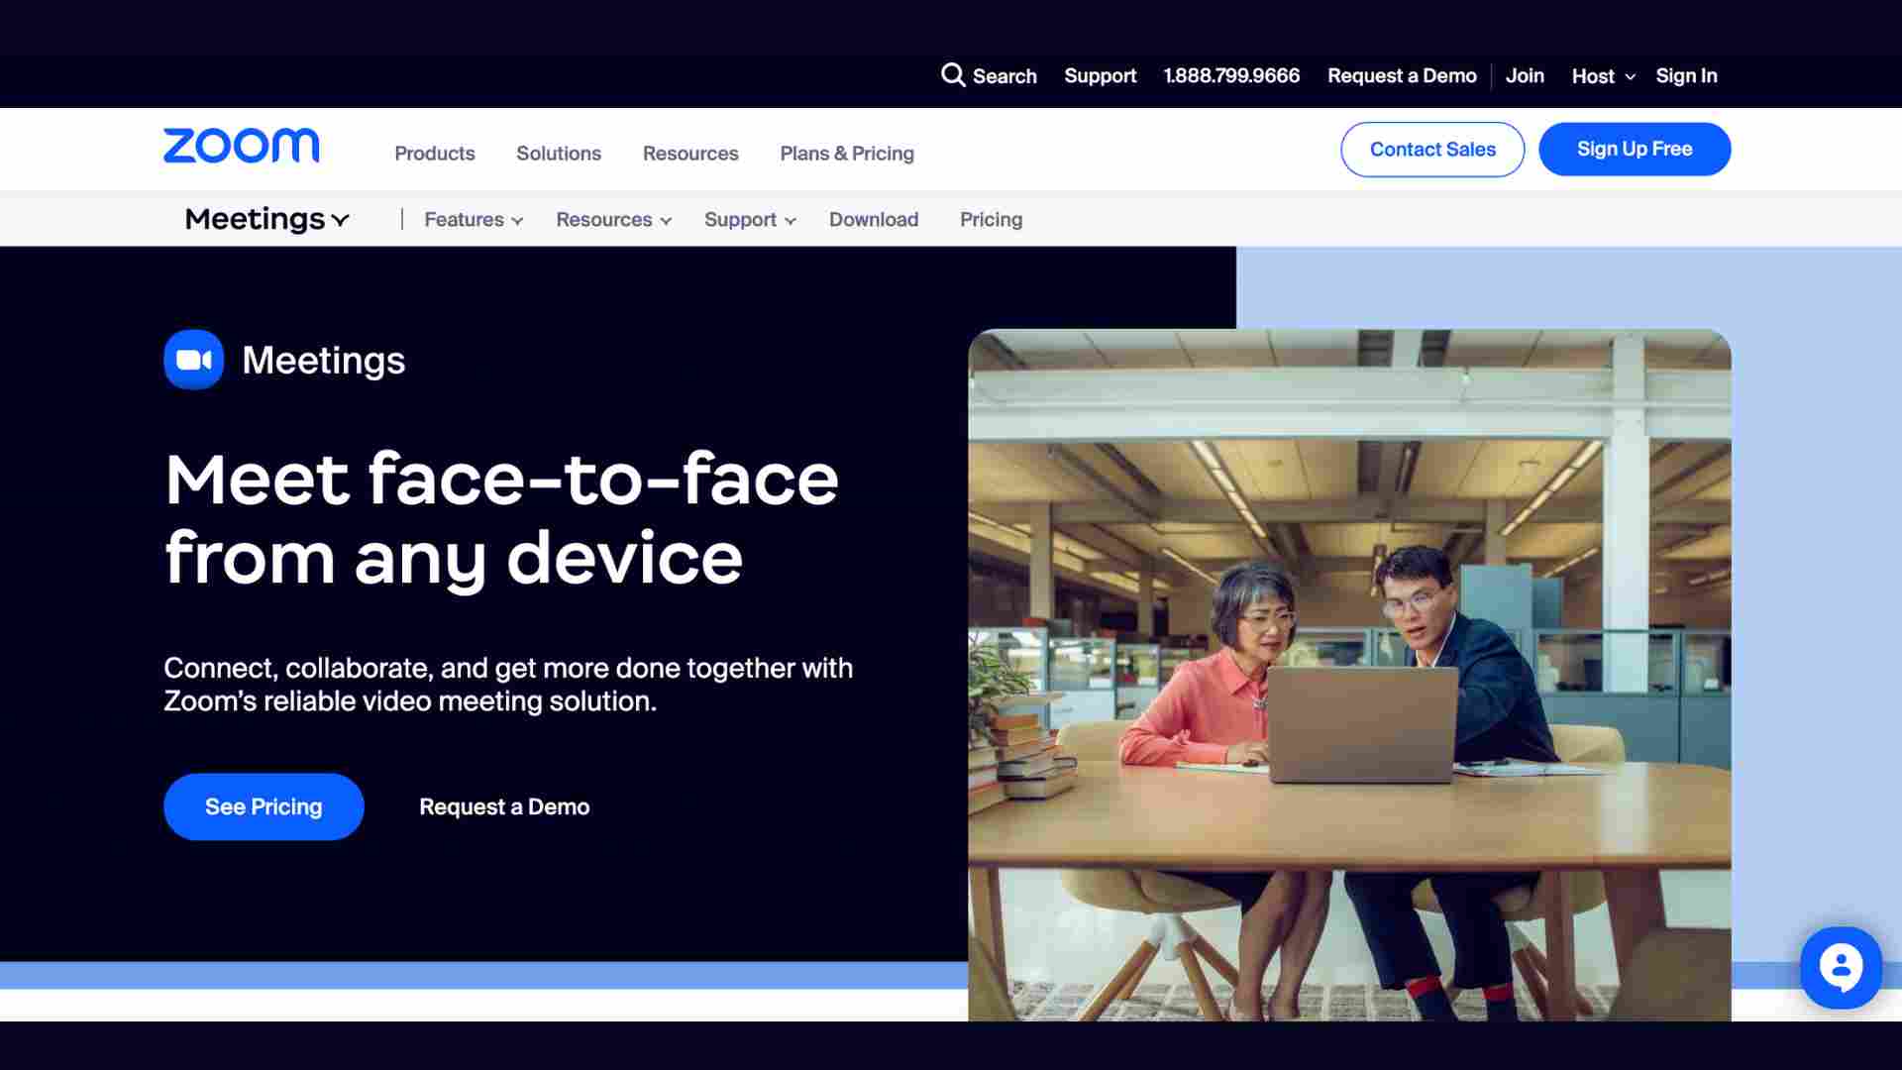Open the top navigation Resources menu
The image size is (1902, 1070).
689,154
